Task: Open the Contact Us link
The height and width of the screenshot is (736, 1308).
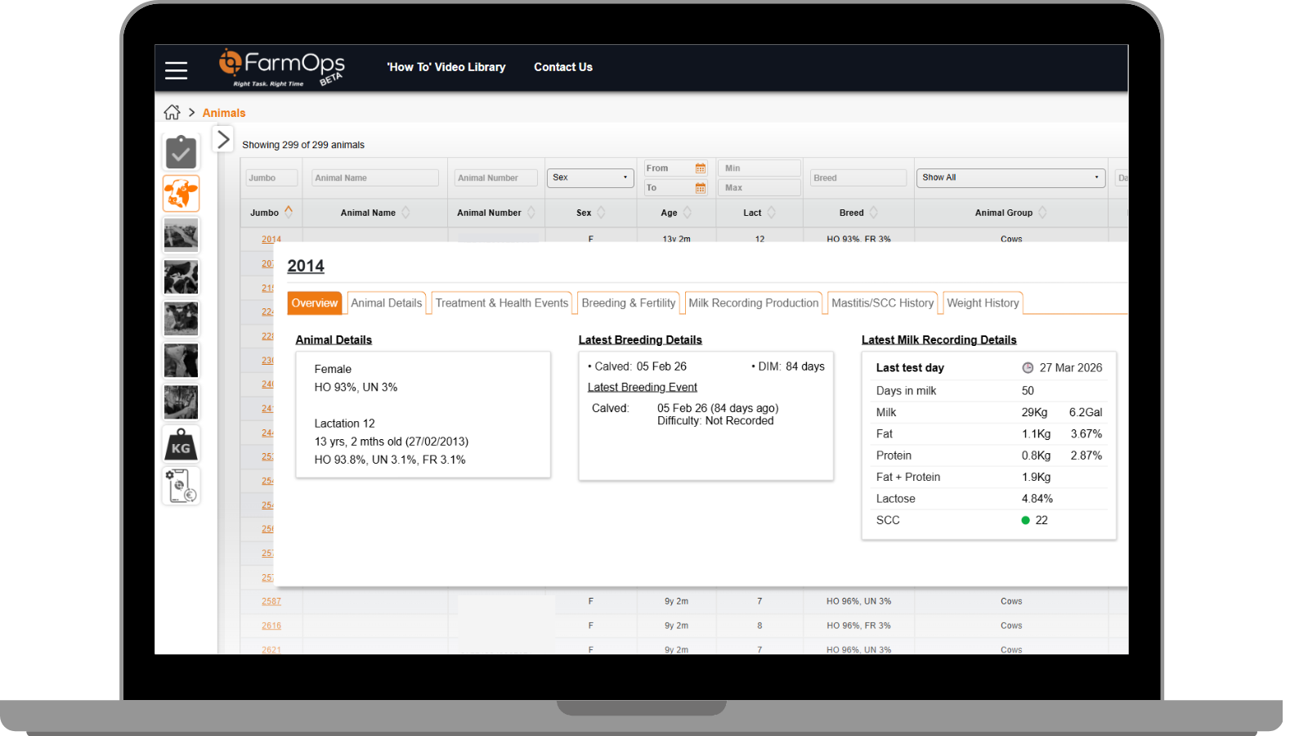Action: (563, 67)
